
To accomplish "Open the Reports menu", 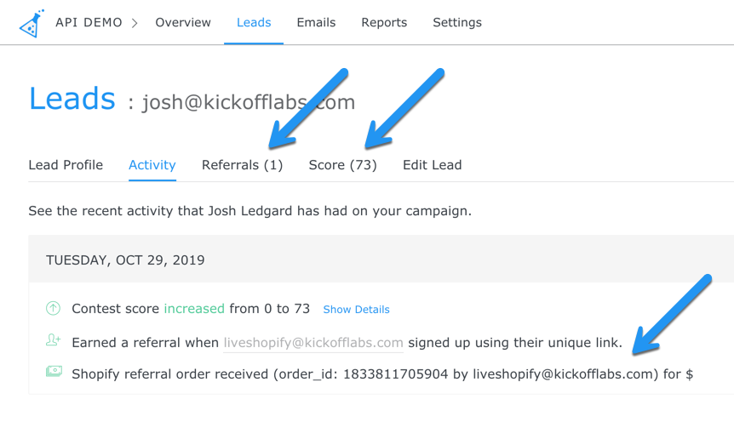I will pyautogui.click(x=384, y=23).
